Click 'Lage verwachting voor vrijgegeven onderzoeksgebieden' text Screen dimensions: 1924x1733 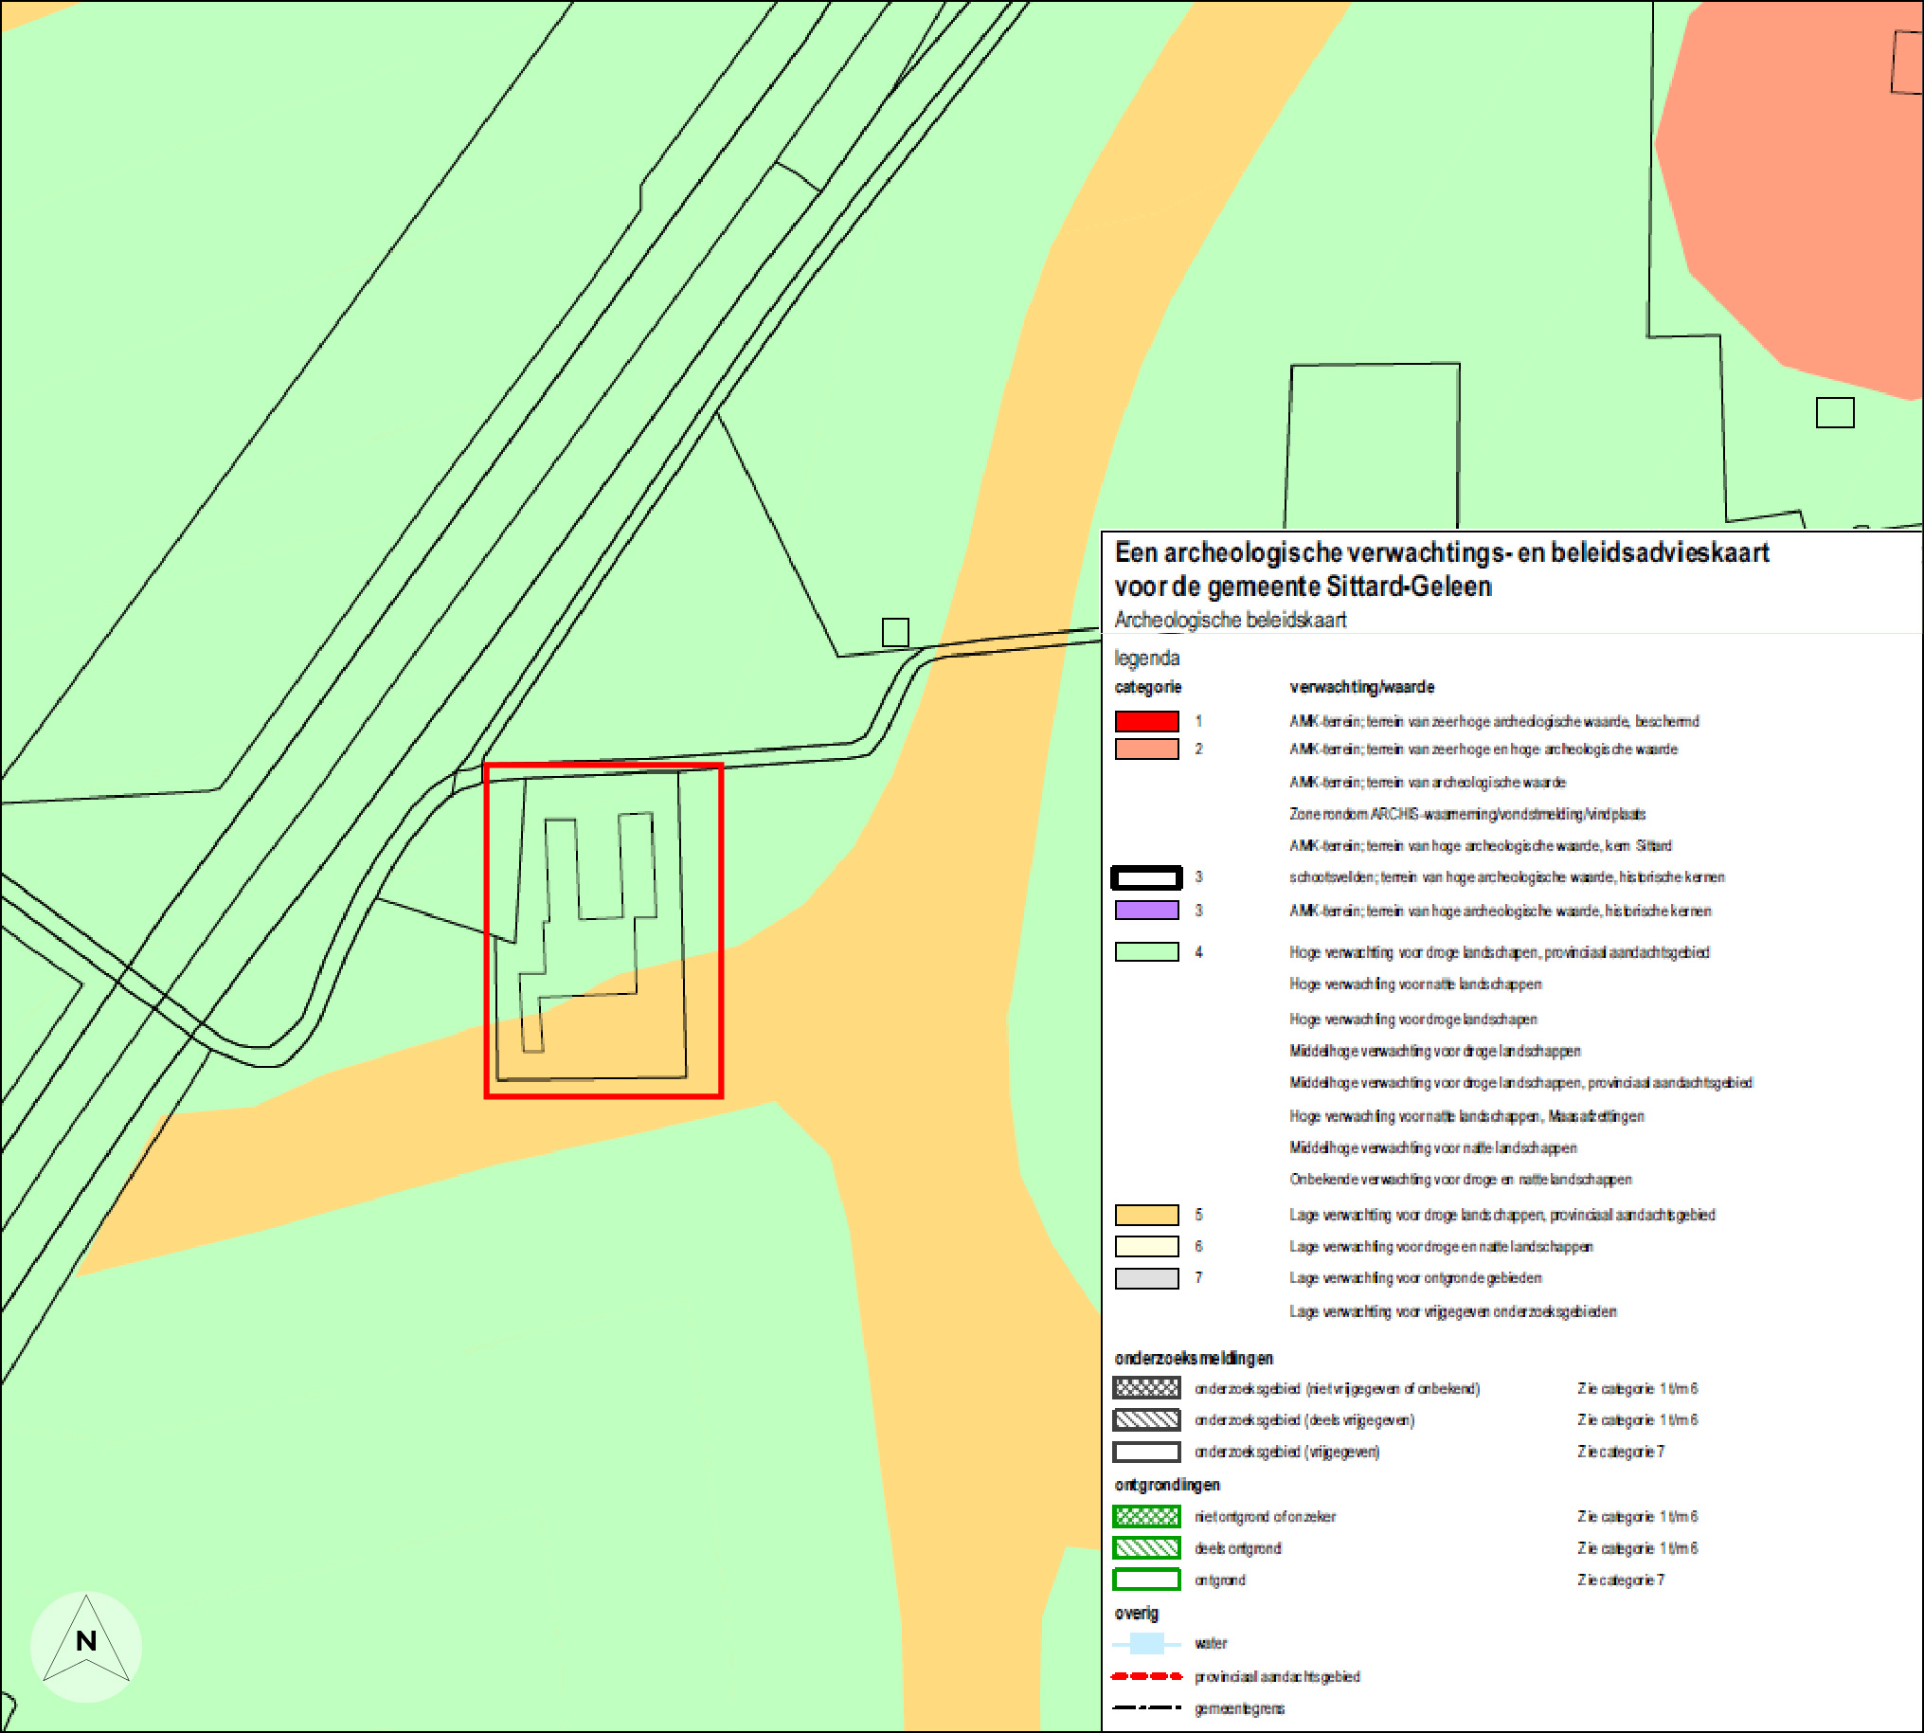click(1453, 1311)
